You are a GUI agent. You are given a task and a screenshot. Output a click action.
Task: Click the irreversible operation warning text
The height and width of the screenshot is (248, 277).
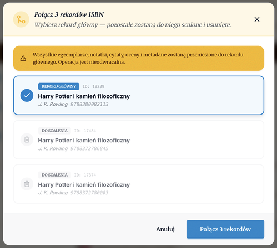(x=138, y=58)
